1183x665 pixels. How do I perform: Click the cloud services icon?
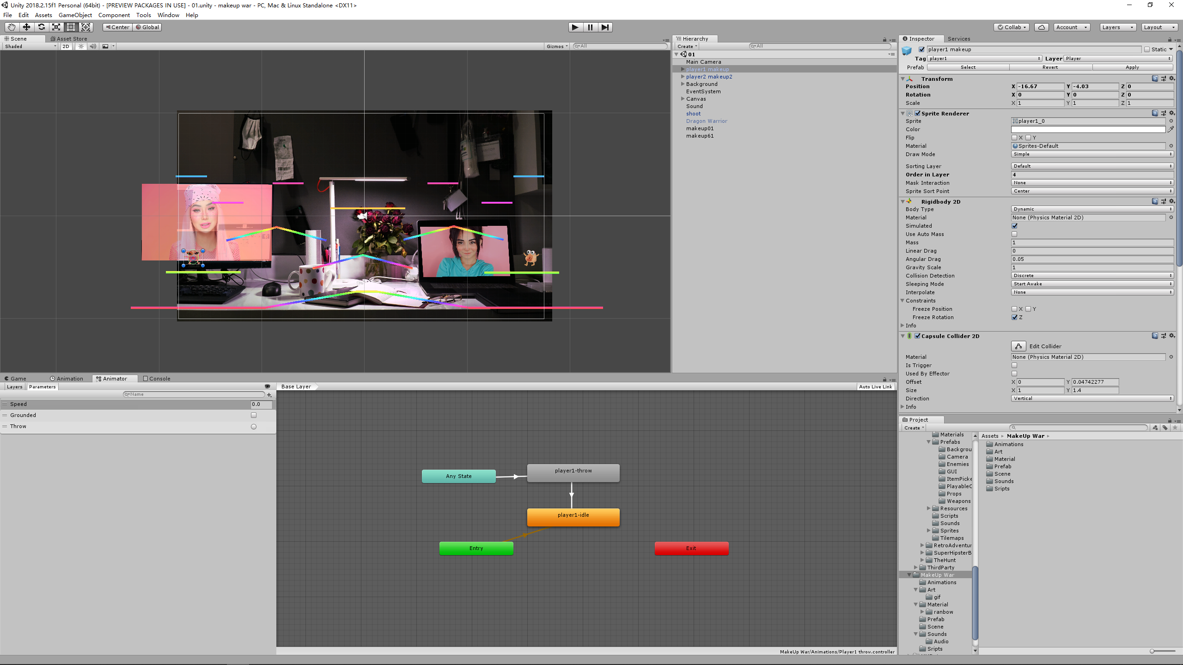pyautogui.click(x=1042, y=27)
